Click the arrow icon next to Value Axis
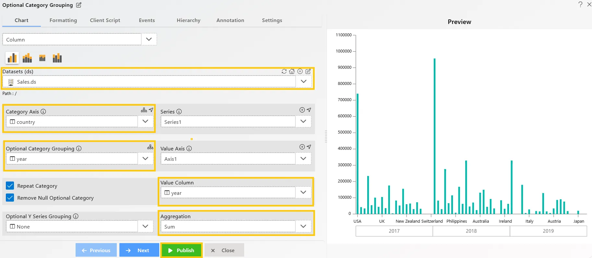The height and width of the screenshot is (258, 592). tap(309, 147)
